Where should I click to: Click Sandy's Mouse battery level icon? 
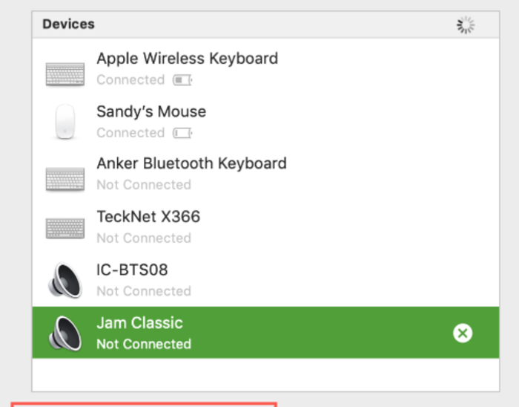coord(182,133)
